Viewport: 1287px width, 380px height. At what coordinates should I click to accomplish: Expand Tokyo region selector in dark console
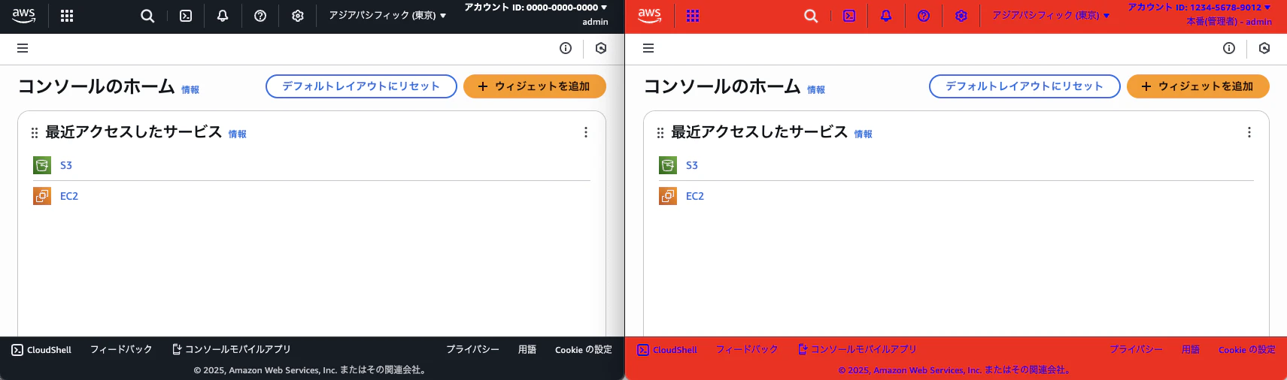point(387,16)
